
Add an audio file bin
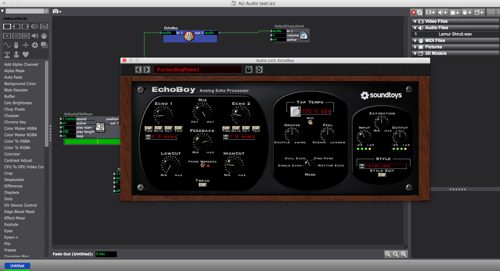[443, 12]
